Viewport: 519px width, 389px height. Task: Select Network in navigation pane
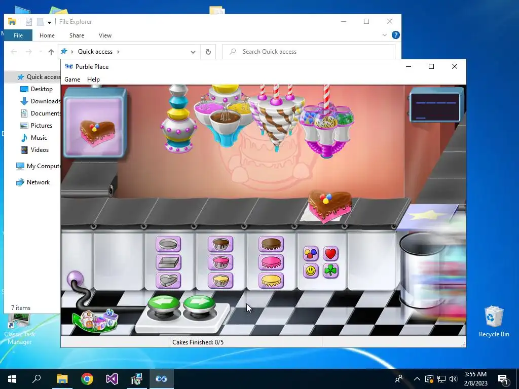point(33,182)
